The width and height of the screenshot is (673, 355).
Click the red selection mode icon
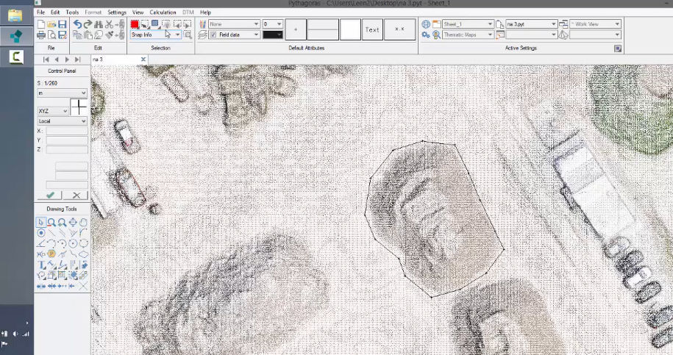pyautogui.click(x=135, y=24)
